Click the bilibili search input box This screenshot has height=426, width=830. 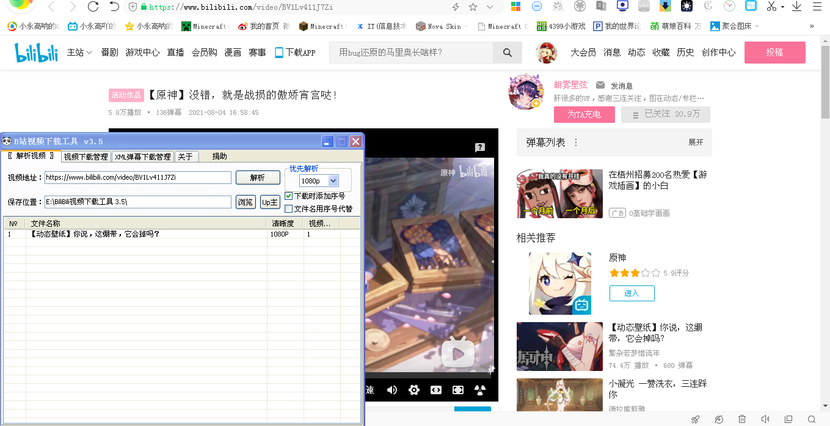(x=411, y=53)
